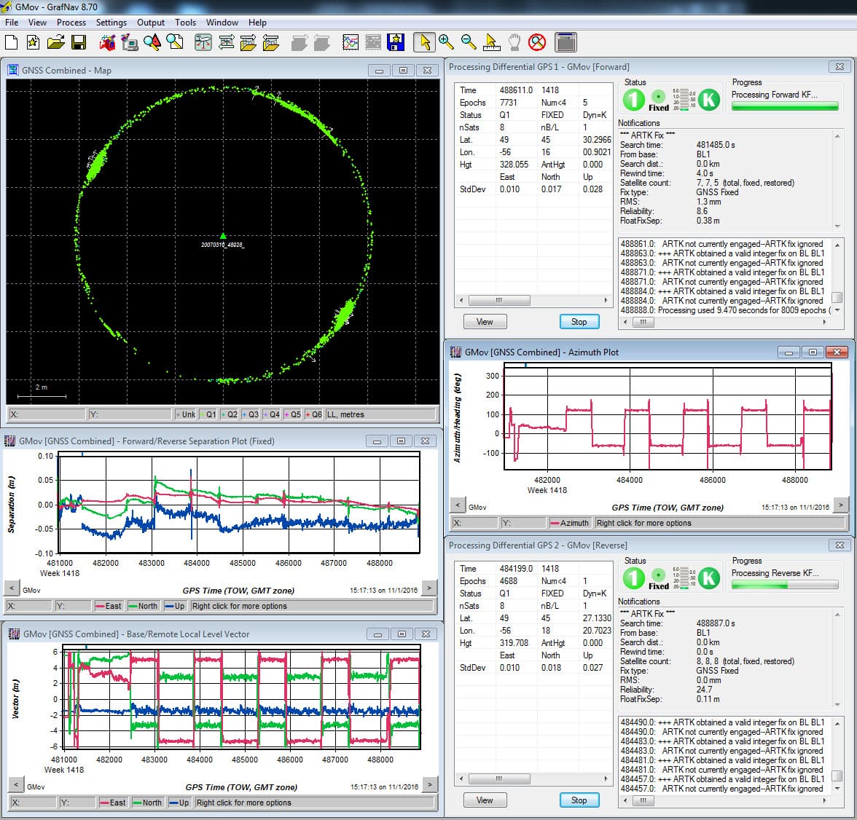Viewport: 857px width, 820px height.
Task: Click the computer download toolbar icon
Action: pos(130,42)
